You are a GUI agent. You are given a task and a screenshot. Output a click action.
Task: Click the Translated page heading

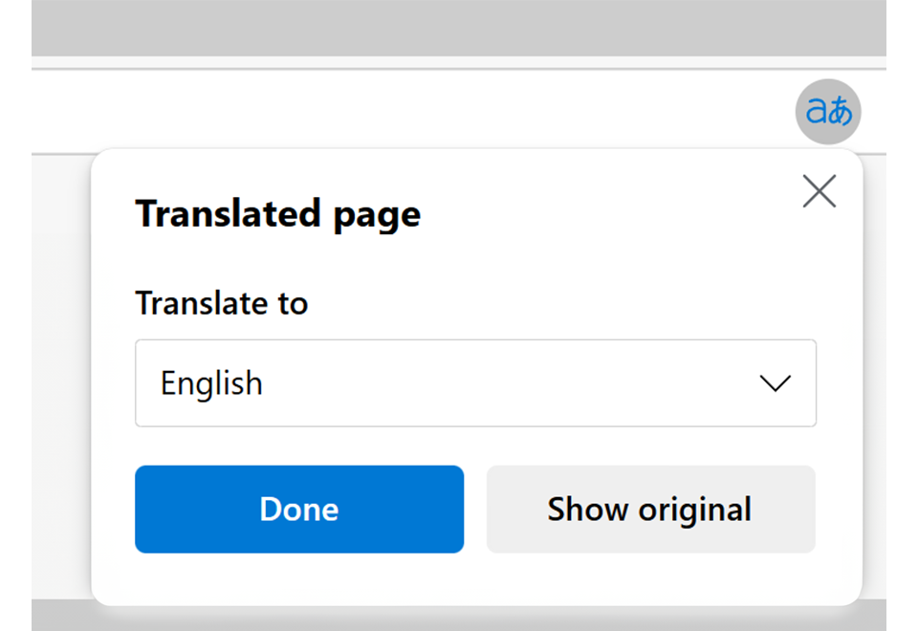pos(277,213)
